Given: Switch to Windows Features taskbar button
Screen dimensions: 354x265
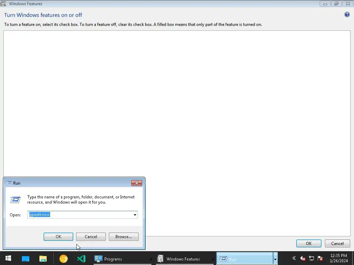Looking at the screenshot, I should point(185,259).
